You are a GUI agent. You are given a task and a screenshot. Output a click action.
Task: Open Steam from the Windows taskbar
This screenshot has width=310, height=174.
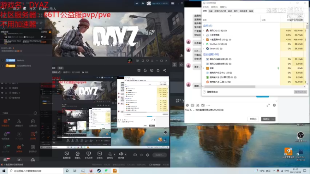coord(99,171)
